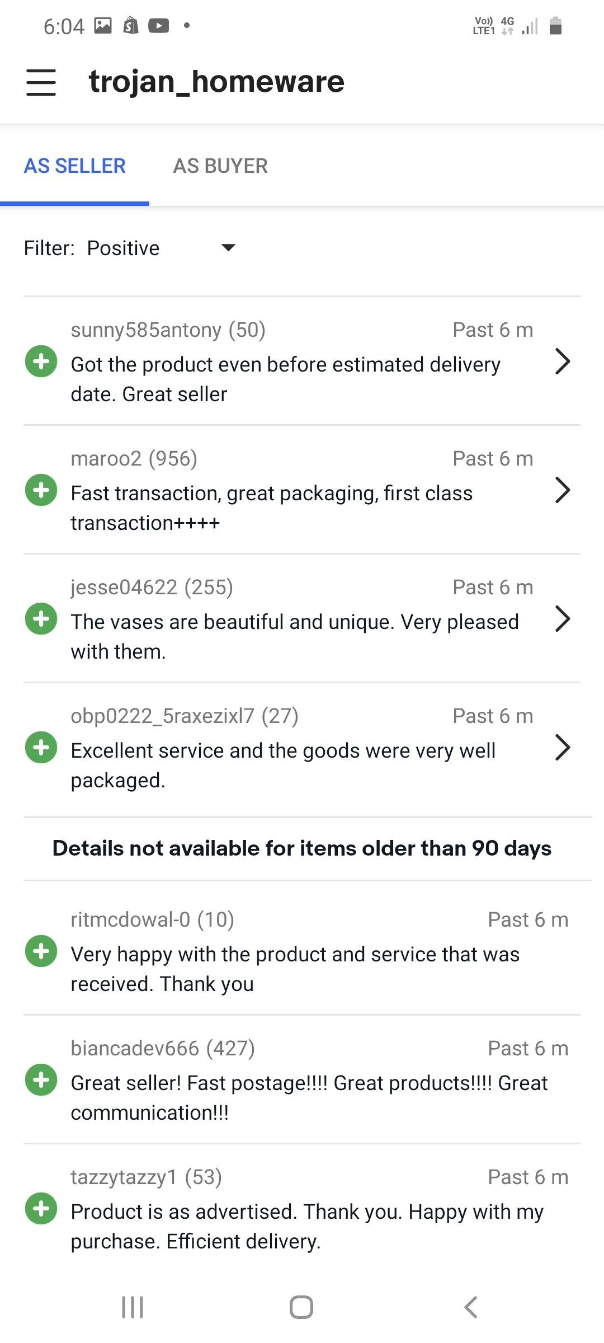
Task: Switch to the AS BUYER tab
Action: click(x=220, y=166)
